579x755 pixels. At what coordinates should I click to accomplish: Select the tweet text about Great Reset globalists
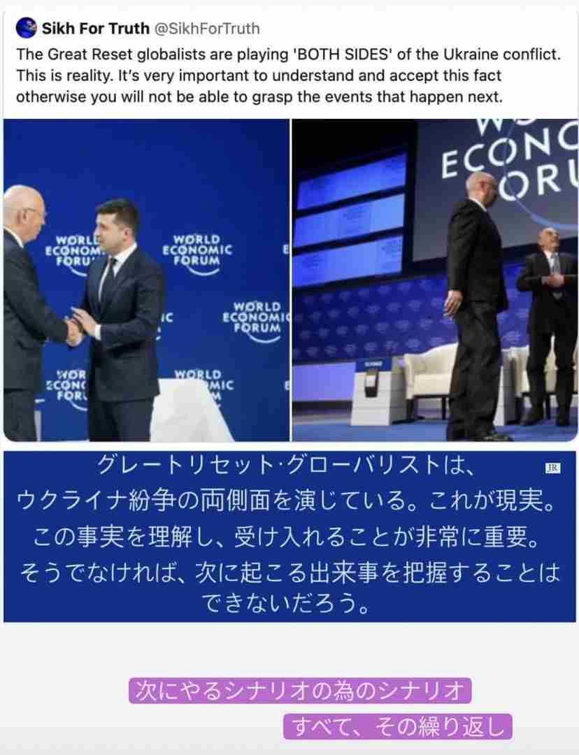[289, 75]
